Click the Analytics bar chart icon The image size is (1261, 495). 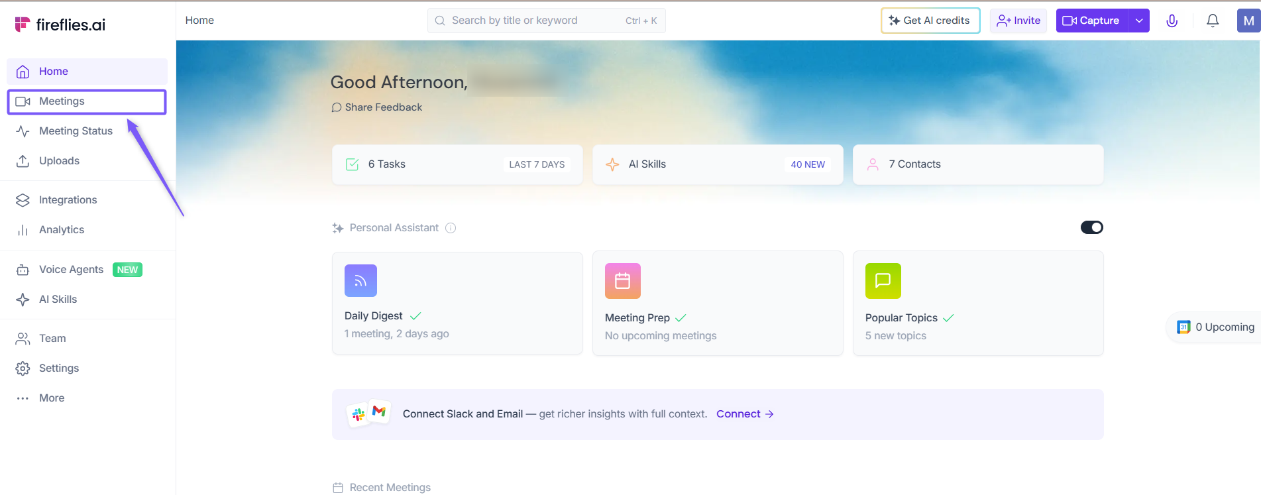coord(23,230)
